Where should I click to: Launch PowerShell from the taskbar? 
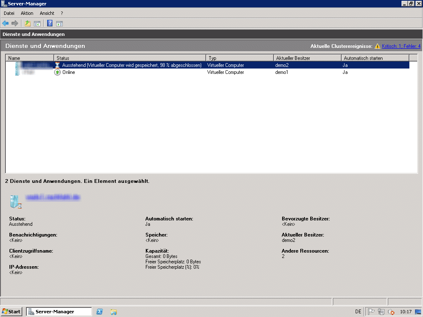point(100,312)
